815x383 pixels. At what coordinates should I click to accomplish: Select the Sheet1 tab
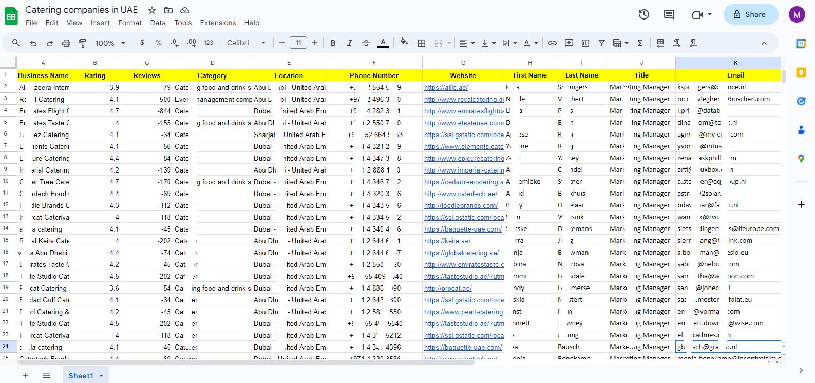point(81,376)
